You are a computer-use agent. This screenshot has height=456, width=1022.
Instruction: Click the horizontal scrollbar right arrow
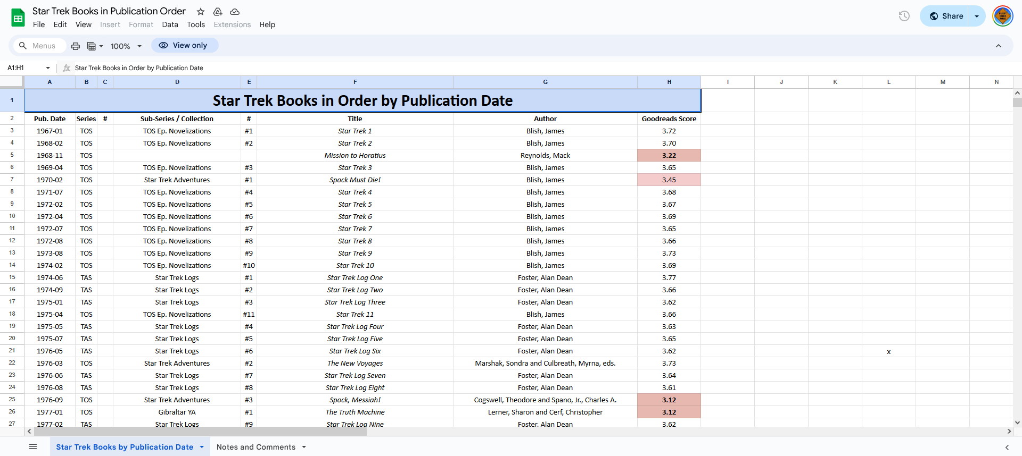tap(1009, 432)
